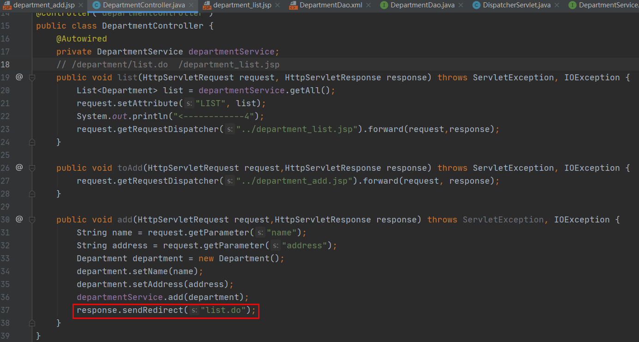Click the XML file icon of DepartmentDao.xml

click(x=293, y=6)
